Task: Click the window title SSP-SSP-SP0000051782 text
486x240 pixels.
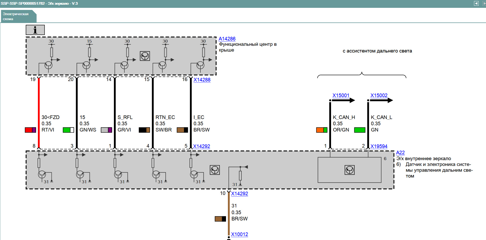Action: pos(39,3)
